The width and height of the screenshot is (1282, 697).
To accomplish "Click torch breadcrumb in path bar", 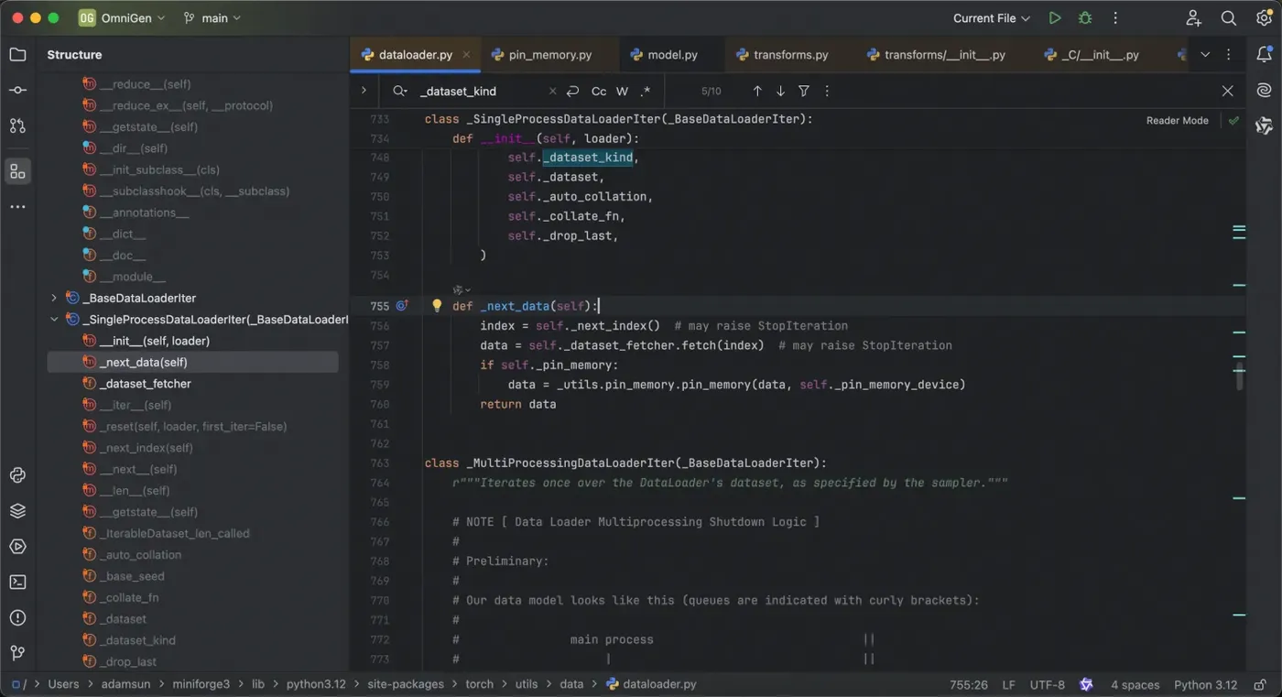I will [x=479, y=684].
